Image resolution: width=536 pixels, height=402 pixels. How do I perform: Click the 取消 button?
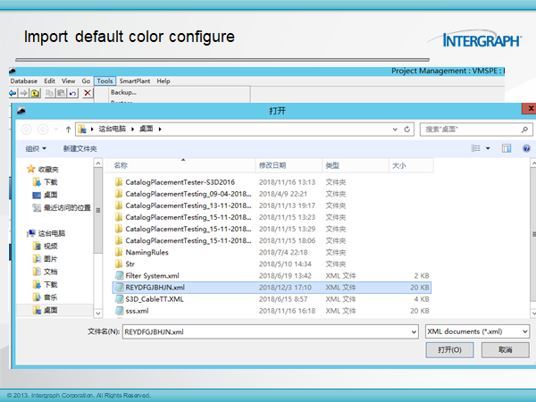click(506, 350)
